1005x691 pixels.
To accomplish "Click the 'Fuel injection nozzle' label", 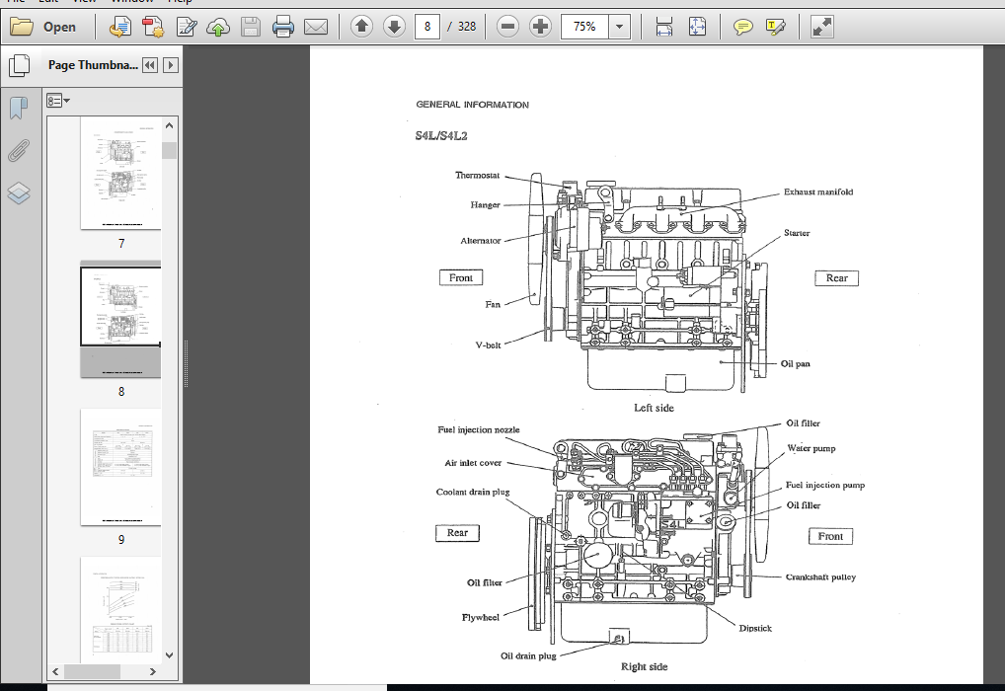I will (479, 429).
